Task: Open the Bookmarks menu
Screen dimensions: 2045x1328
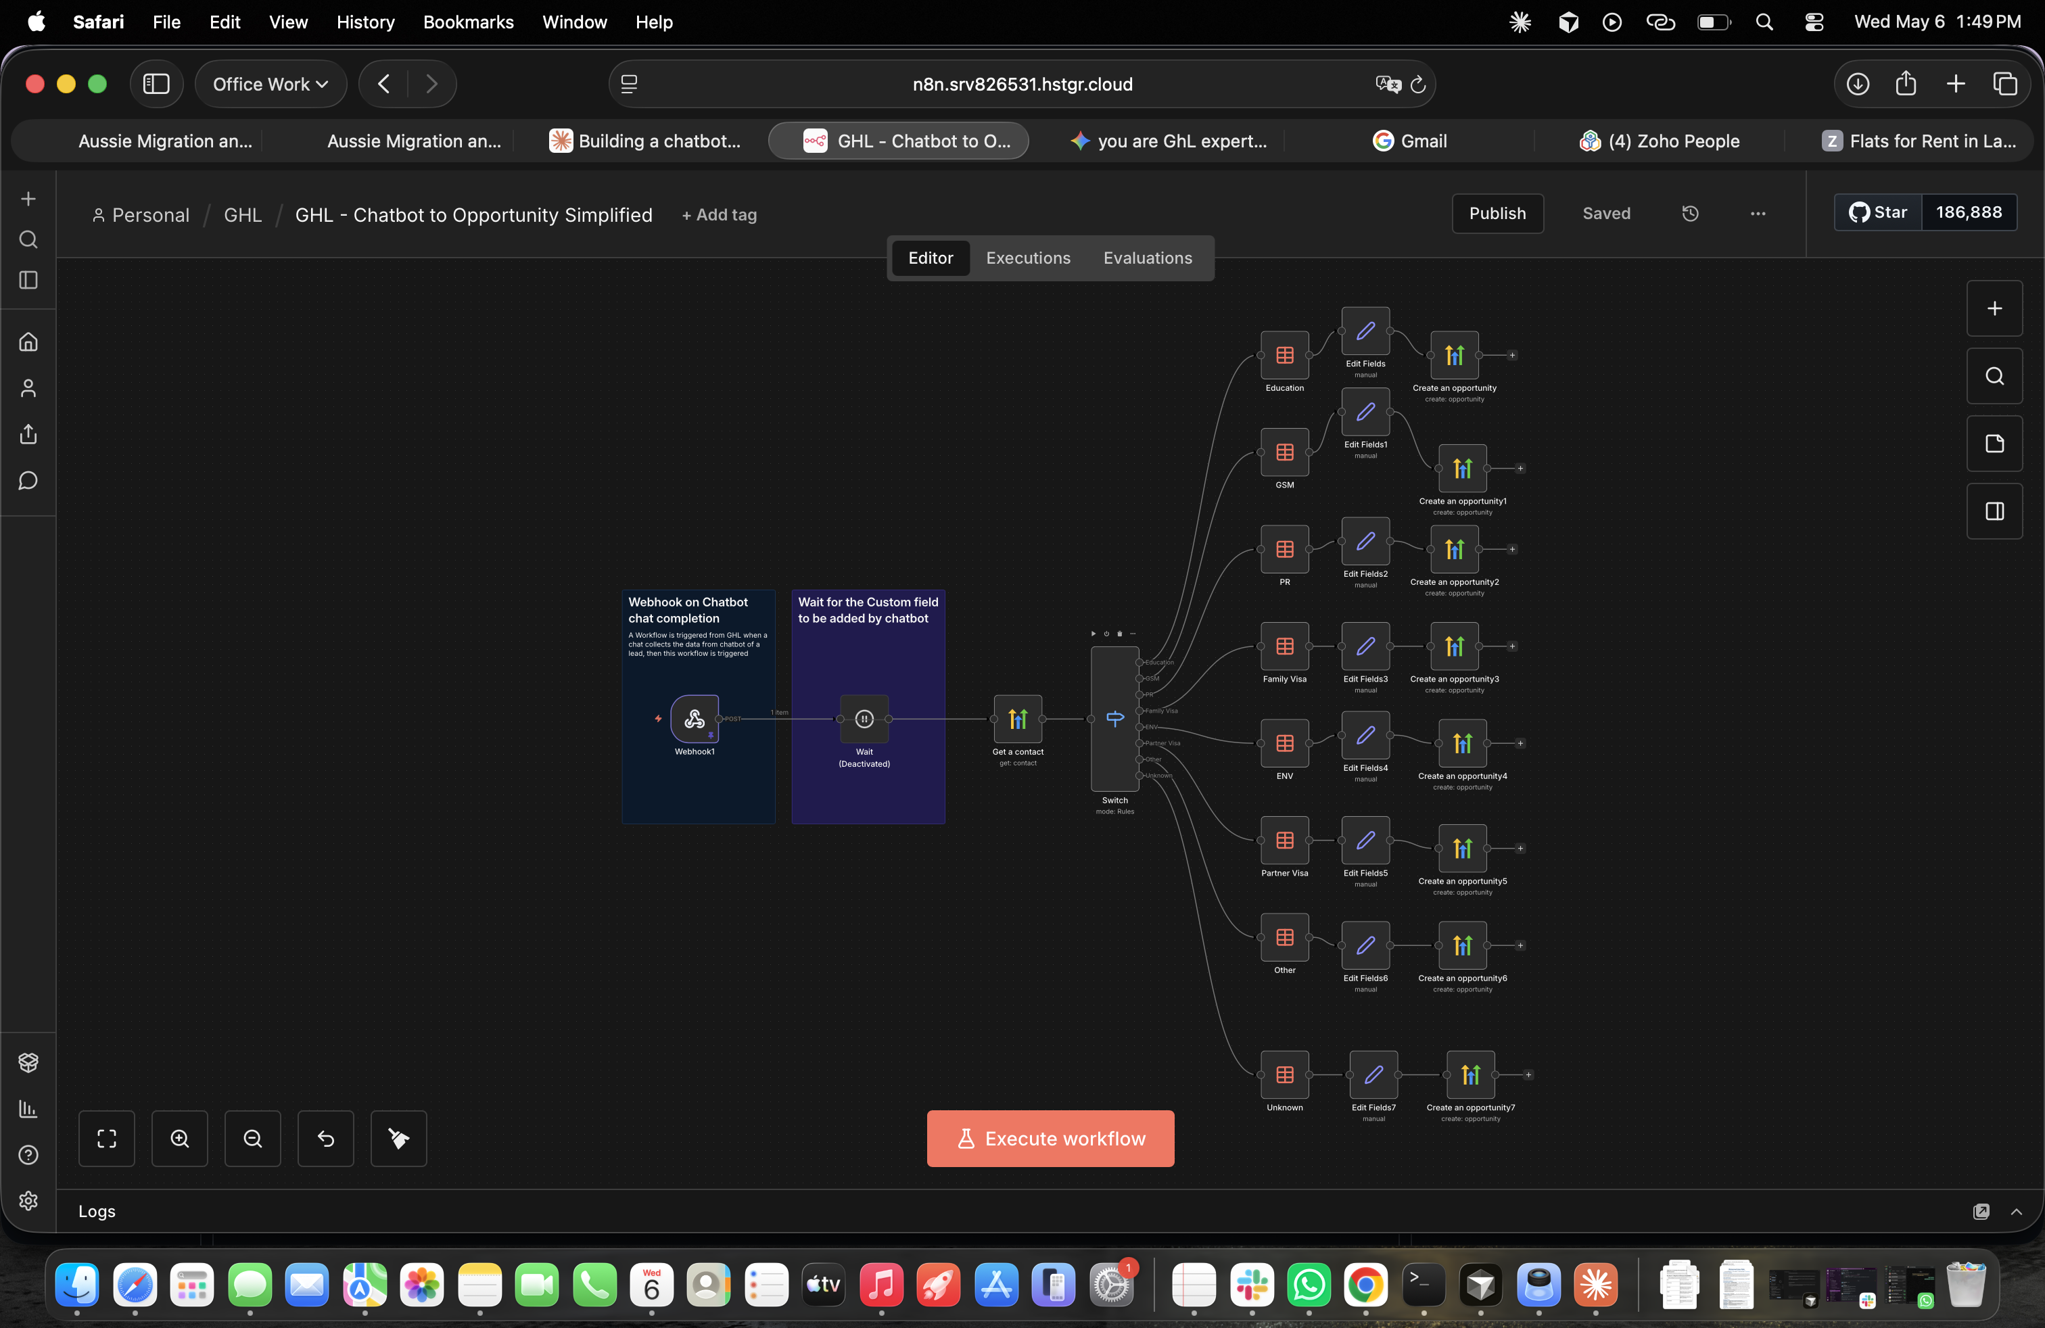Action: point(468,22)
